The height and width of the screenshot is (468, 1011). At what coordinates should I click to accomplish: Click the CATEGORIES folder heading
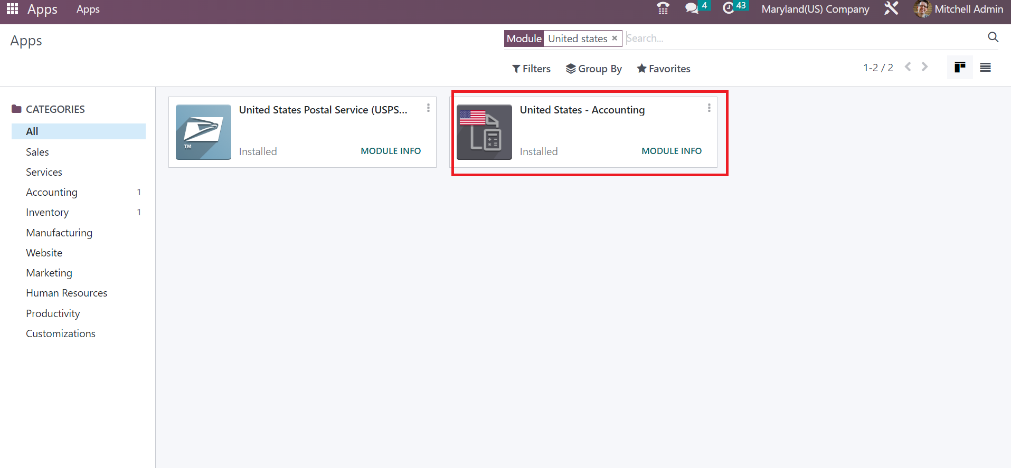(48, 109)
